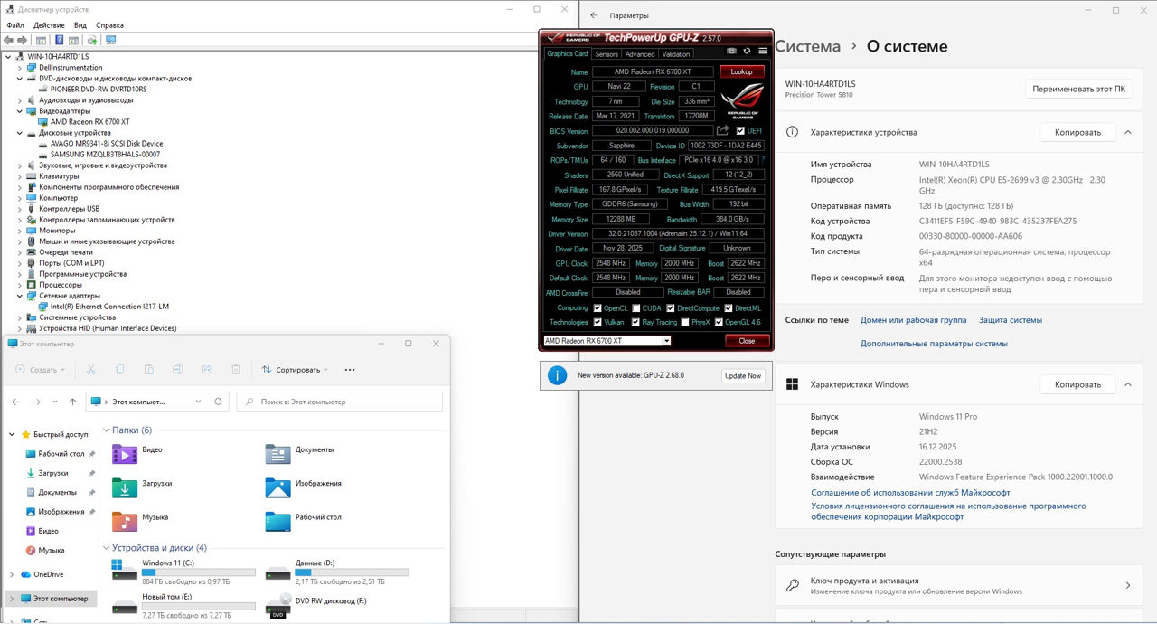Switch to the Sensors tab in GPU-Z
Screen dimensions: 1157x624
[607, 54]
